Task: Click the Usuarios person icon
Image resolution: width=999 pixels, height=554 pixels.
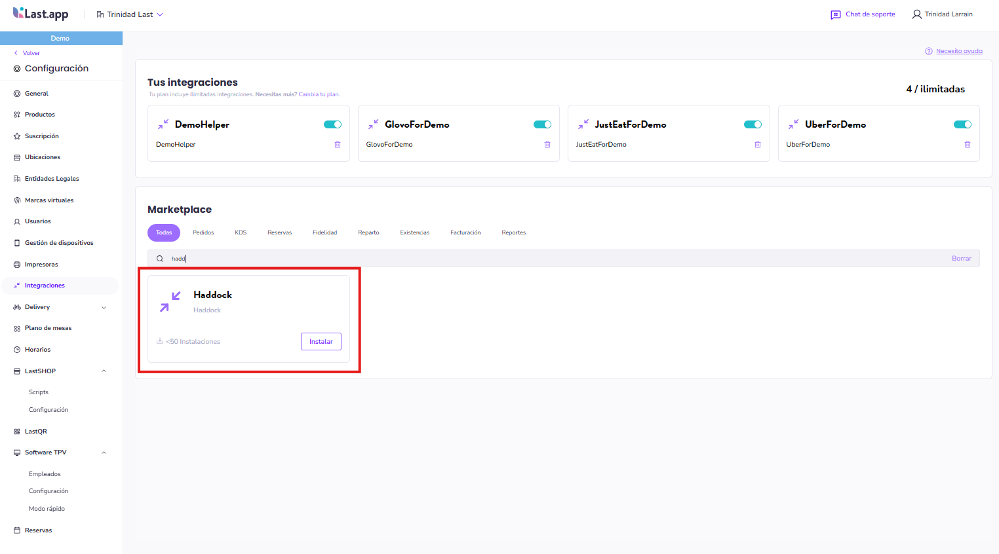Action: click(x=17, y=222)
